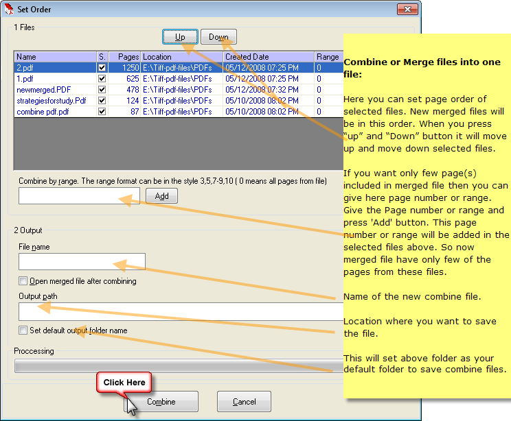Select the 2.pdf file name
The image size is (511, 421).
pos(25,68)
